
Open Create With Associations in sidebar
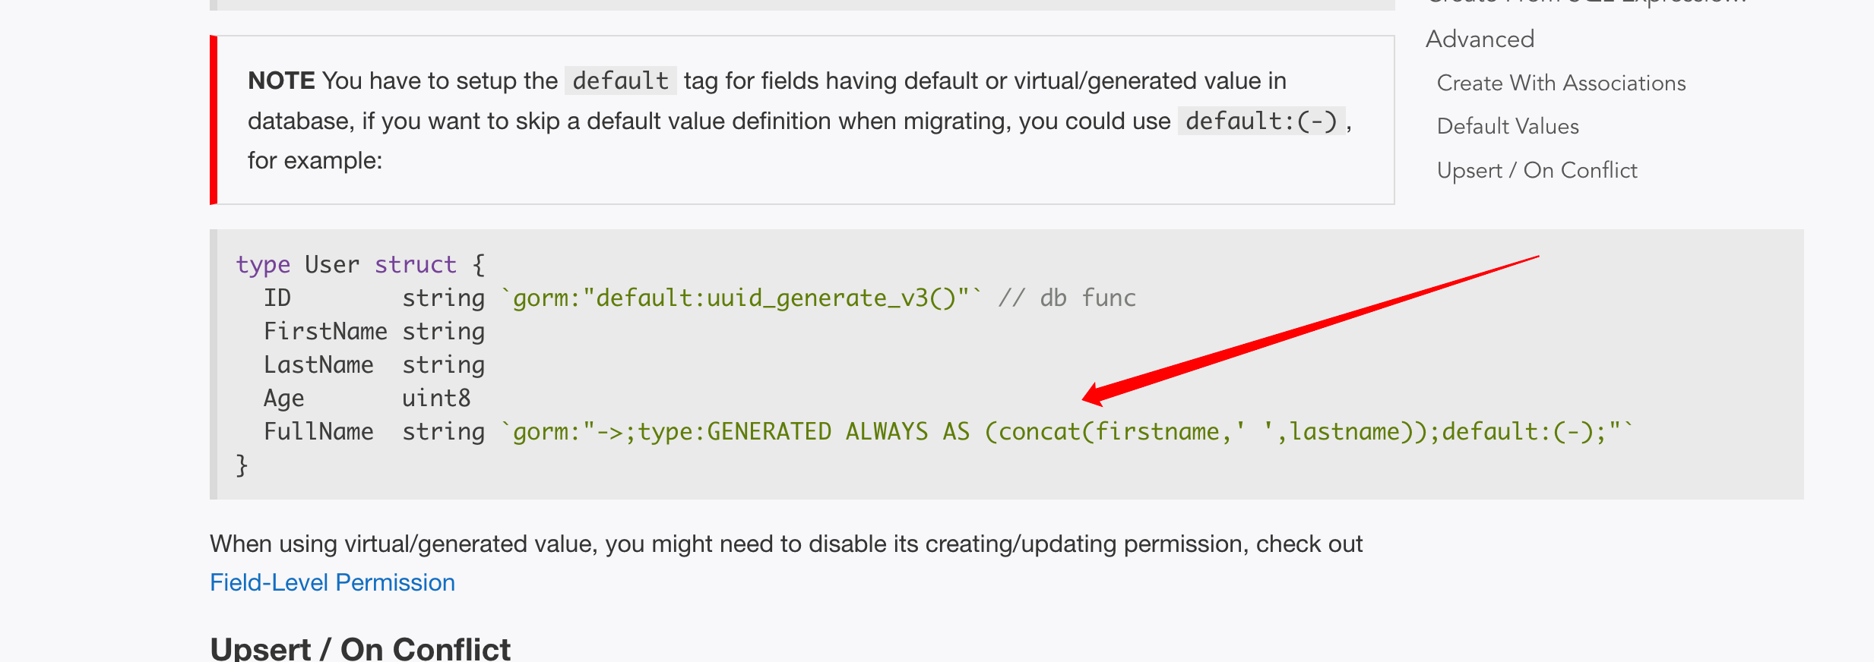[x=1561, y=83]
